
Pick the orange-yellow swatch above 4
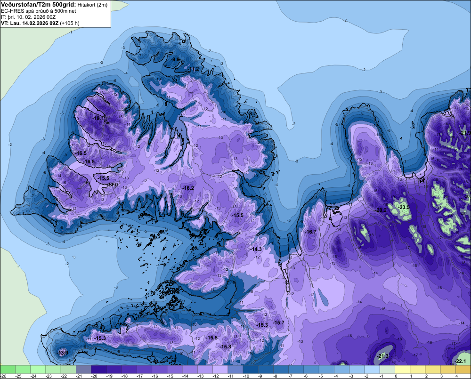point(463,370)
